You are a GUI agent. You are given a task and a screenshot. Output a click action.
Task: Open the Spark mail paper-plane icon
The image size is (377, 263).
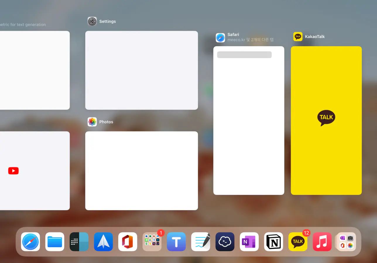103,242
